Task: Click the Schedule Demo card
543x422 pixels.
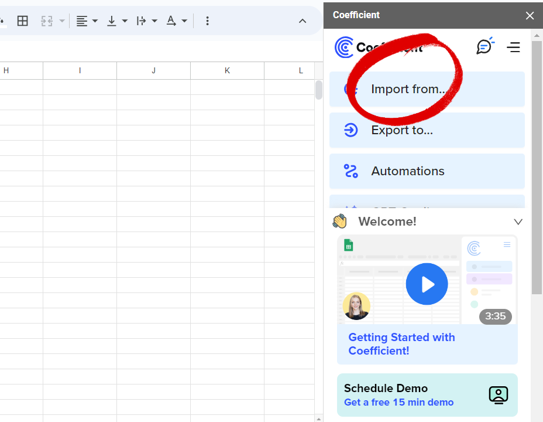Action: point(427,395)
